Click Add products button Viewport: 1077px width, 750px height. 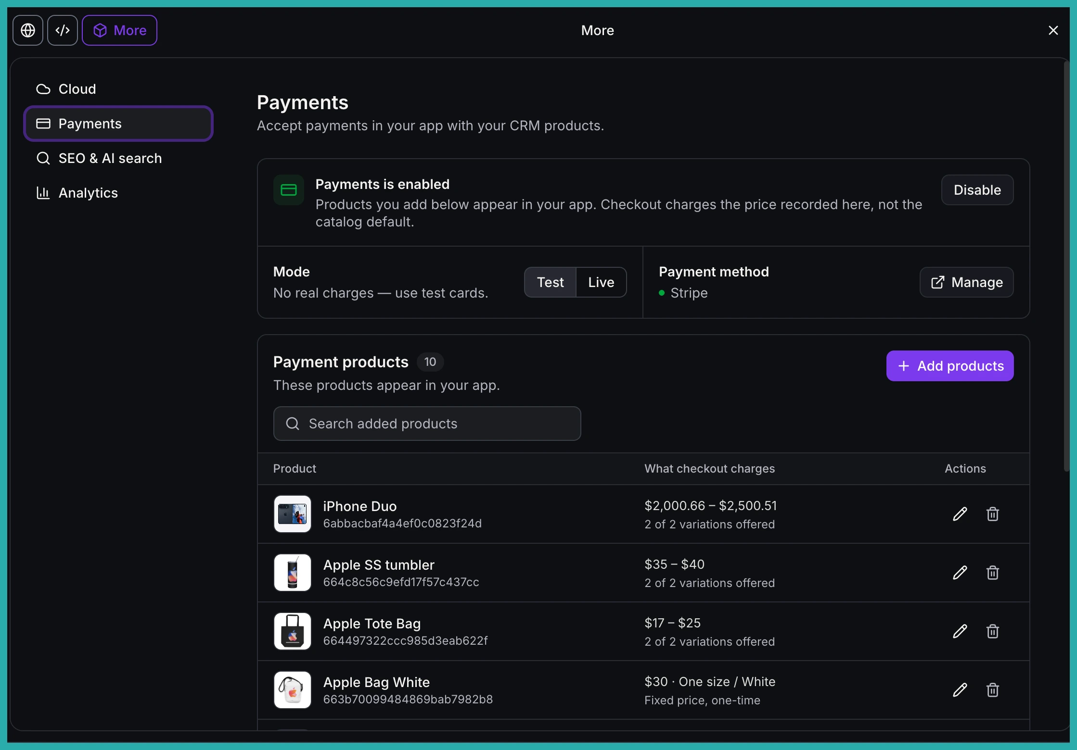[x=950, y=366]
